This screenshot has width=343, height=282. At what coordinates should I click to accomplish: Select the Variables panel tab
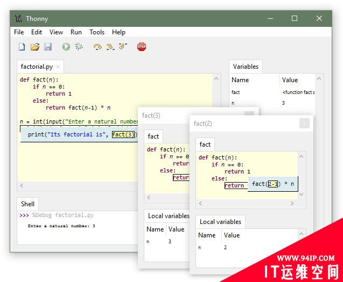point(246,67)
